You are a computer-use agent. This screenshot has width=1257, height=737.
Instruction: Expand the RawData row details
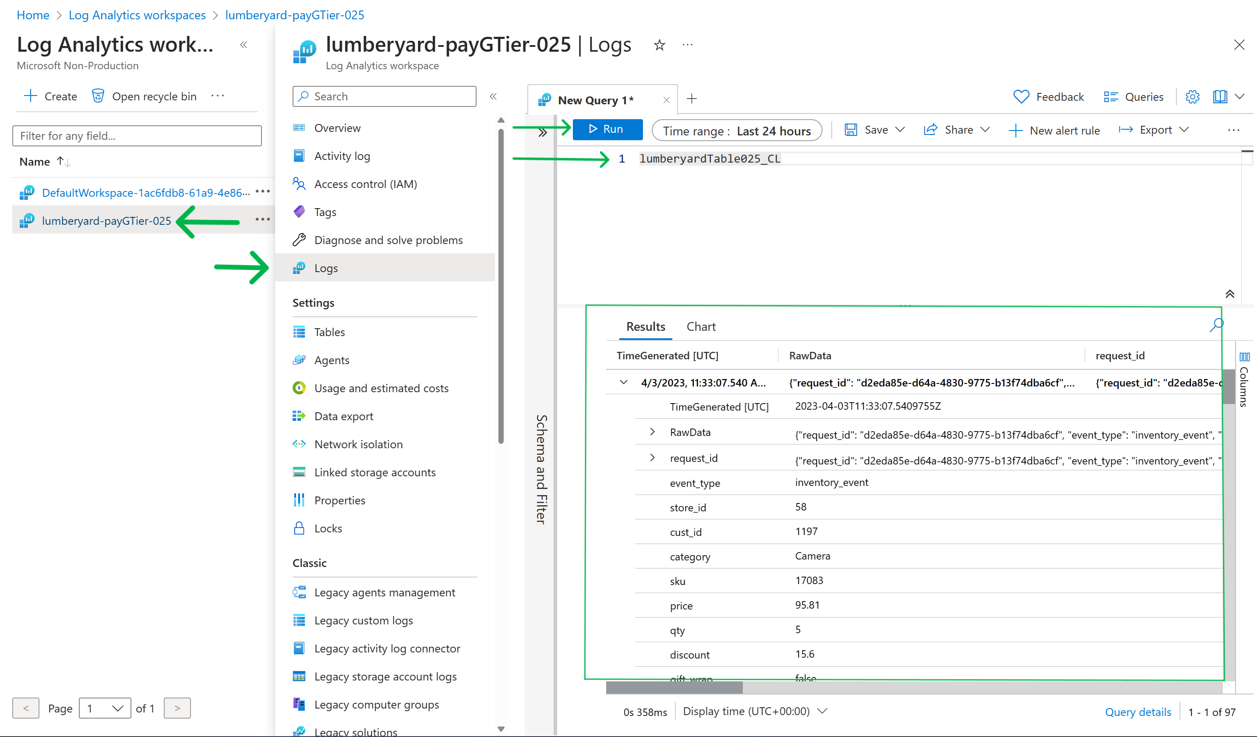652,432
